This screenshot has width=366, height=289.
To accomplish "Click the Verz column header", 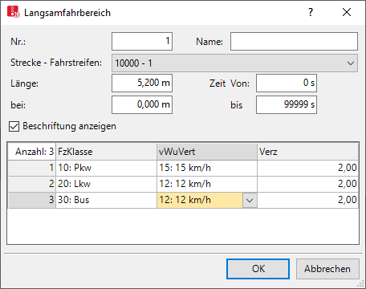I will tap(308, 152).
